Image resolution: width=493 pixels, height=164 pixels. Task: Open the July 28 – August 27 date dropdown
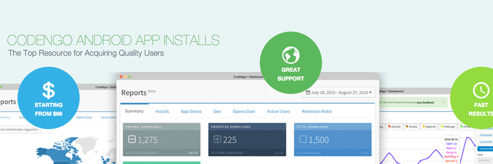pyautogui.click(x=339, y=93)
